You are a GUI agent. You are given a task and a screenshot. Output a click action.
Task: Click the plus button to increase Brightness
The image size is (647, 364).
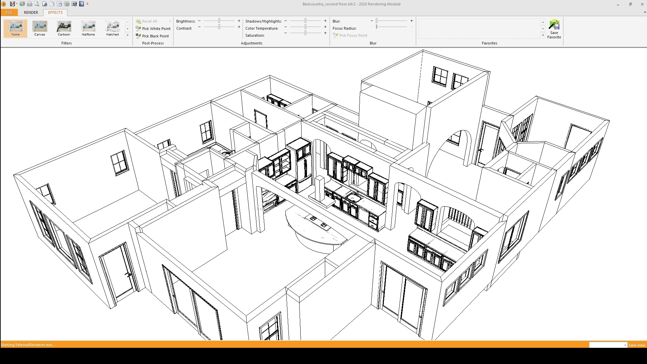(239, 21)
